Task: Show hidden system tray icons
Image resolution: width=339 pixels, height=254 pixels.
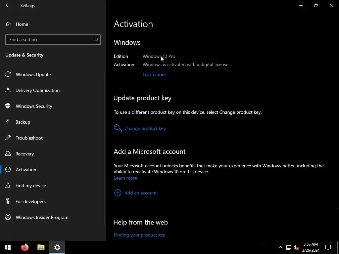Action: click(280, 247)
